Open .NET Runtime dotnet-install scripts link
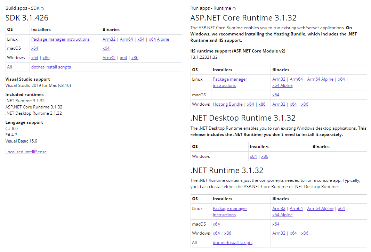 click(233, 243)
